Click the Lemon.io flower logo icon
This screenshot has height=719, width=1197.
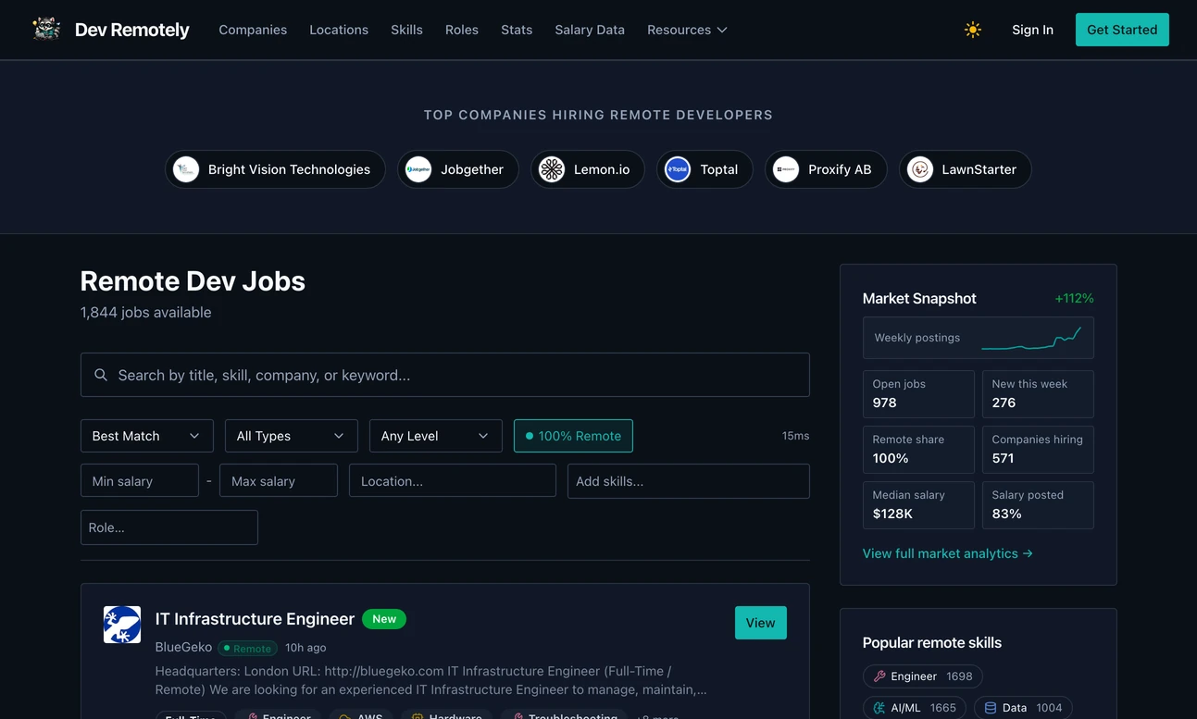pyautogui.click(x=552, y=169)
